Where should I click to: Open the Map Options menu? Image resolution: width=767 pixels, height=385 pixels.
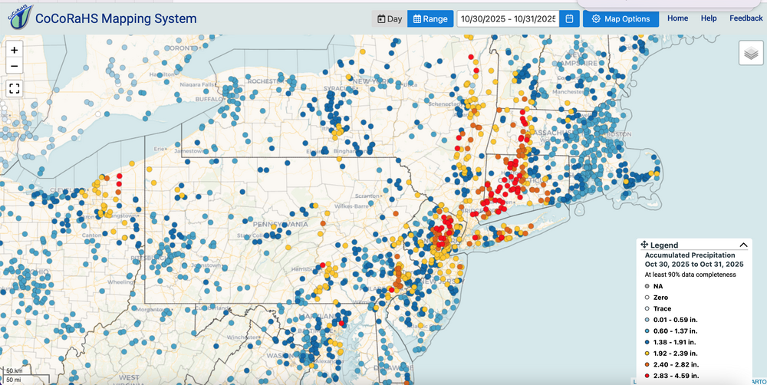click(621, 18)
